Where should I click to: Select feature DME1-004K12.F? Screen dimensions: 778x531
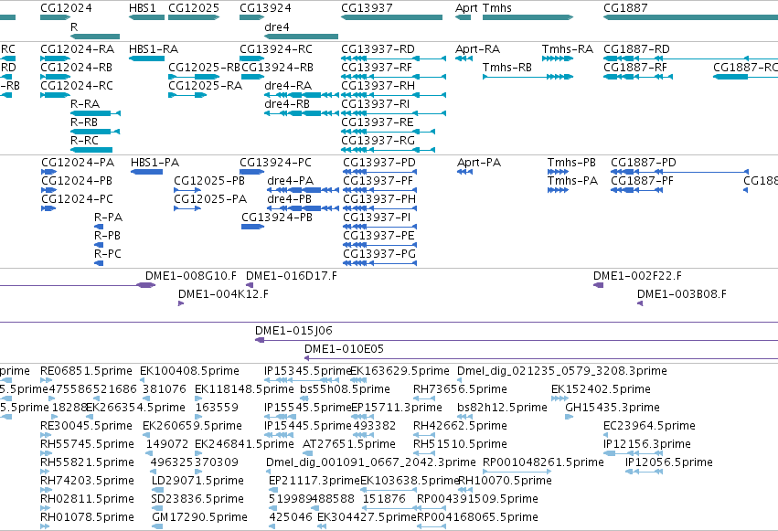[x=223, y=294]
